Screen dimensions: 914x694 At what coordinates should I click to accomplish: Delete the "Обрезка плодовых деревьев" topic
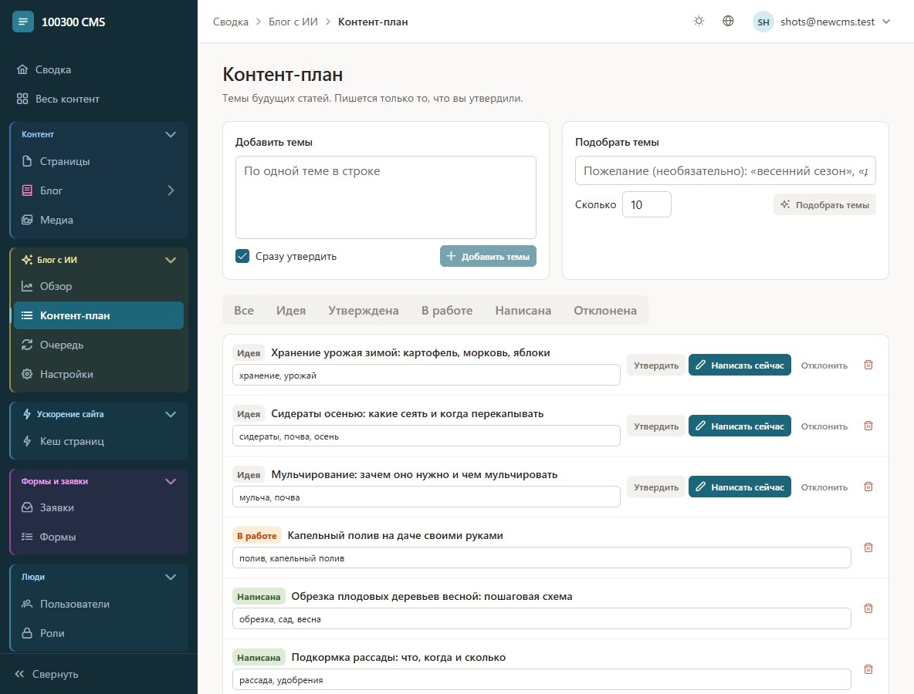click(868, 608)
